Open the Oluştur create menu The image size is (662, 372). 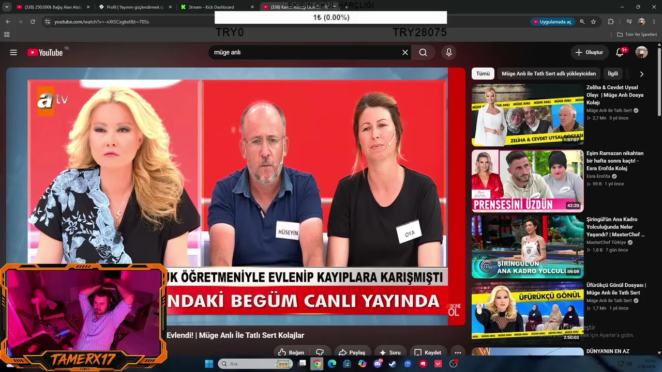pos(589,52)
